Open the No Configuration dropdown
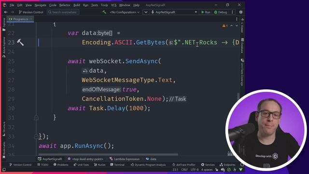The height and width of the screenshot is (174, 309). [125, 12]
